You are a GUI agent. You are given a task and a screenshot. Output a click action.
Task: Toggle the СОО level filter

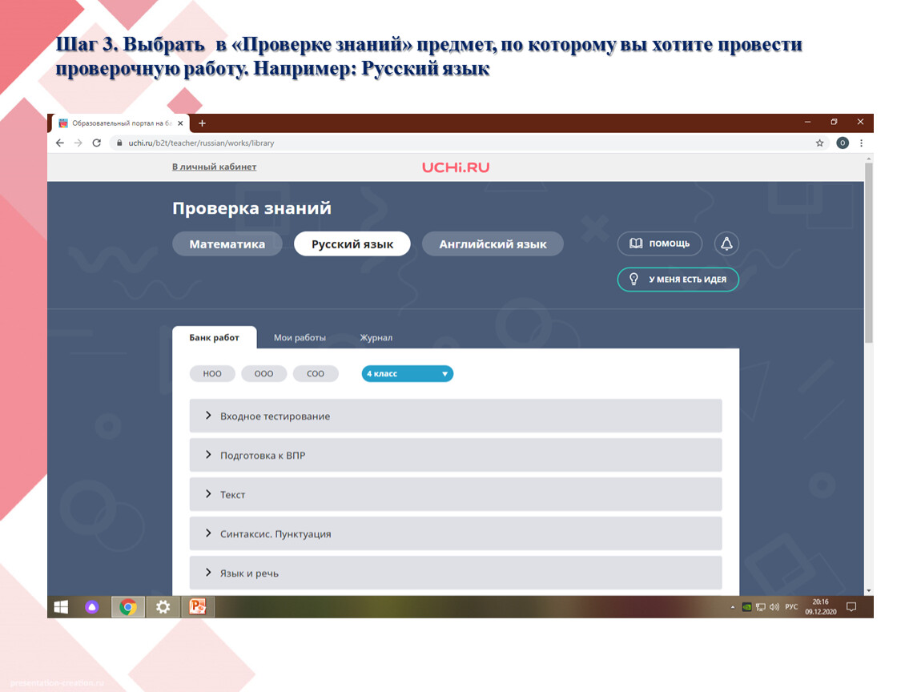316,374
